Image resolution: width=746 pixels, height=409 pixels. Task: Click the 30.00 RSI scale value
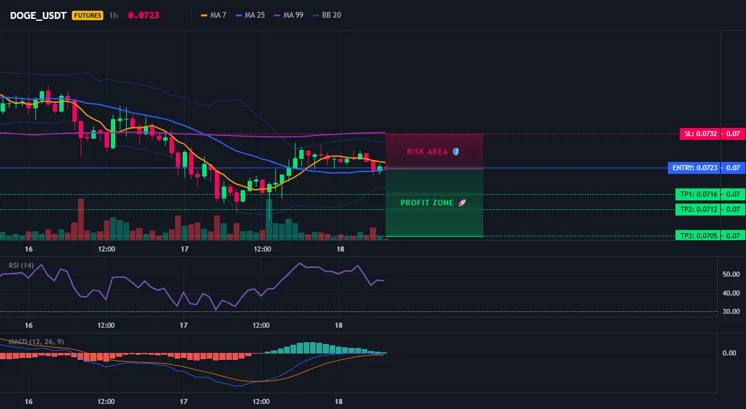click(731, 311)
